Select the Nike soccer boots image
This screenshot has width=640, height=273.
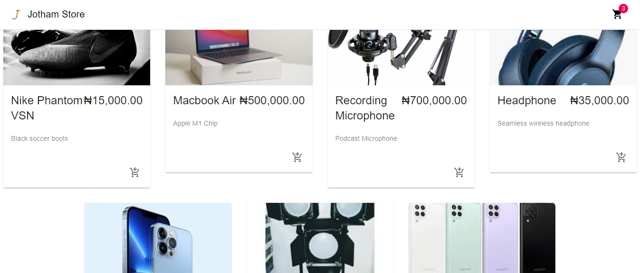point(77,57)
